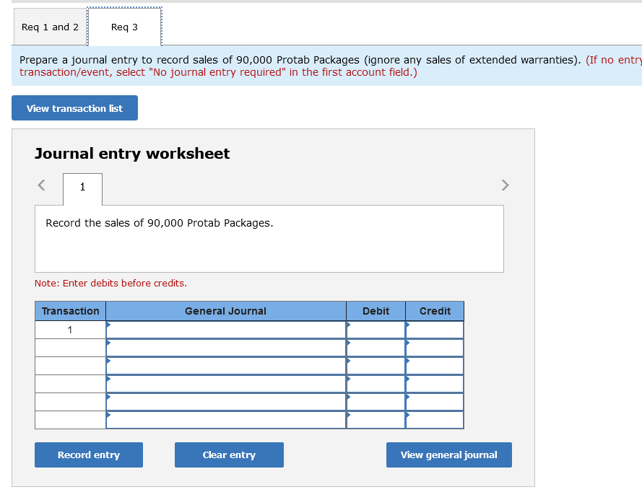This screenshot has width=642, height=500.
Task: Open journal entry worksheet tab 1
Action: [x=83, y=188]
